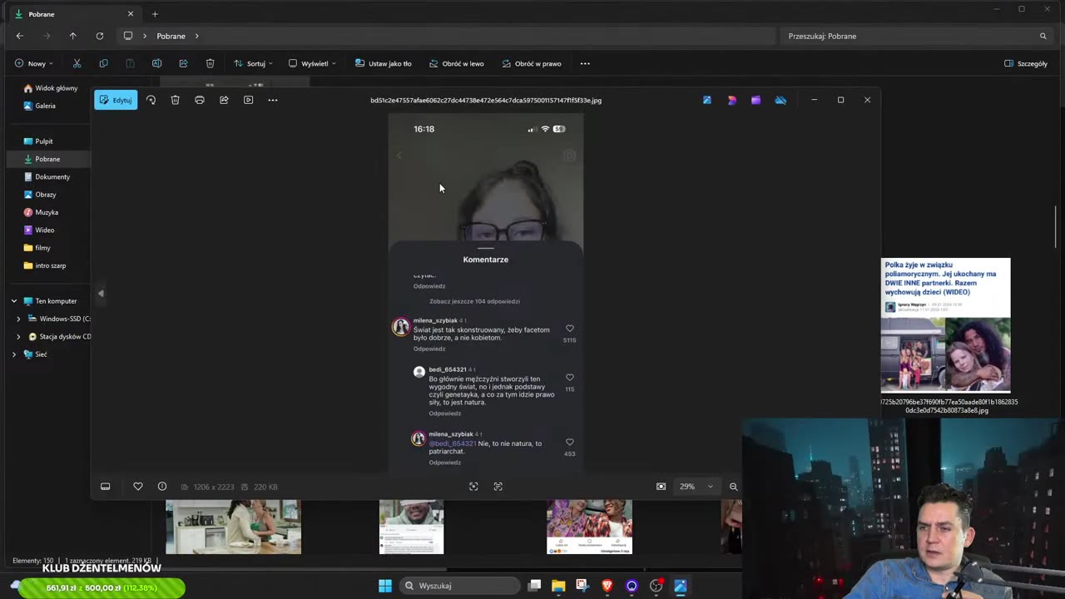Viewport: 1065px width, 599px height.
Task: Rename the selected file in File Explorer
Action: coord(156,63)
